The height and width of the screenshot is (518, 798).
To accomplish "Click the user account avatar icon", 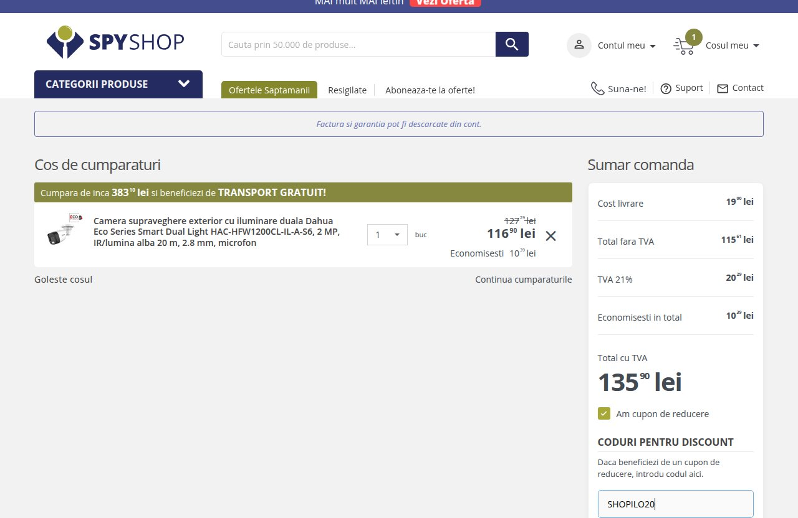I will click(579, 45).
